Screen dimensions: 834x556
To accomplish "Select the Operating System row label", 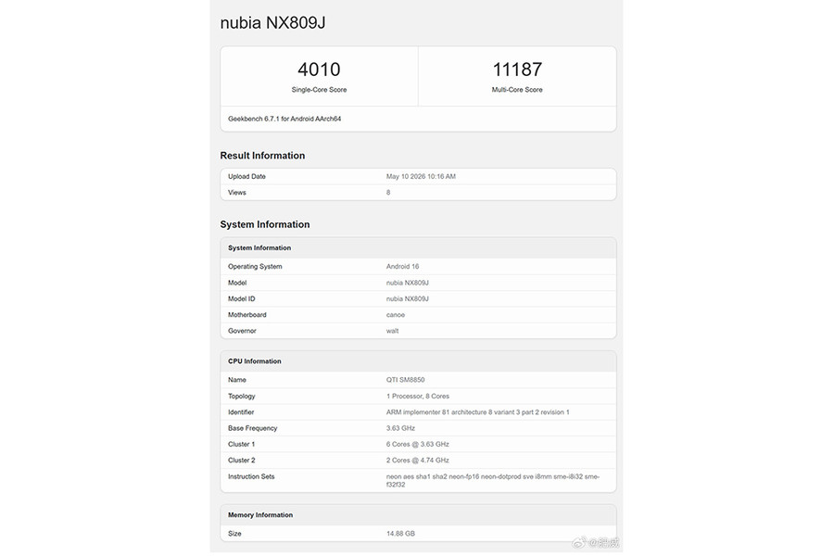I will (255, 266).
